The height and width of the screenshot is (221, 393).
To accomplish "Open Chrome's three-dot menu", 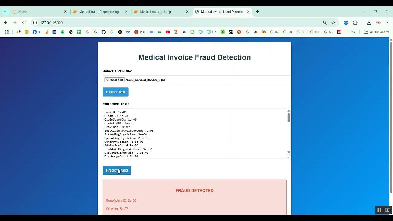I will pos(387,23).
